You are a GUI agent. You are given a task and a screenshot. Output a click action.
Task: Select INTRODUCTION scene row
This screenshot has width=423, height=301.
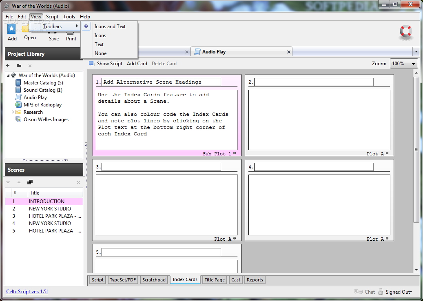pyautogui.click(x=44, y=201)
